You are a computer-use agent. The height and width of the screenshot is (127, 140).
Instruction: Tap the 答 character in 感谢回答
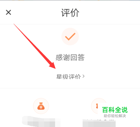pyautogui.click(x=81, y=58)
